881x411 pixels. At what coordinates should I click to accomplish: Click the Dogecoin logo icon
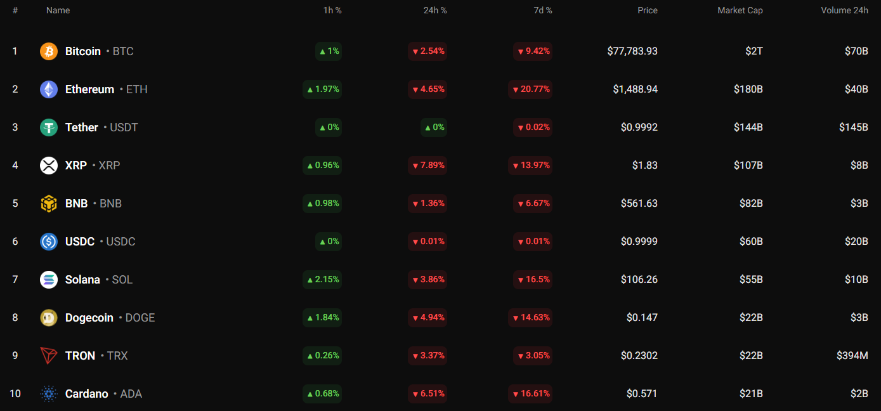point(49,318)
